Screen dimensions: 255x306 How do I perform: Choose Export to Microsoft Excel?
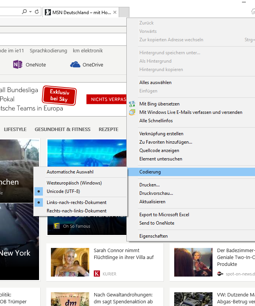click(191, 215)
